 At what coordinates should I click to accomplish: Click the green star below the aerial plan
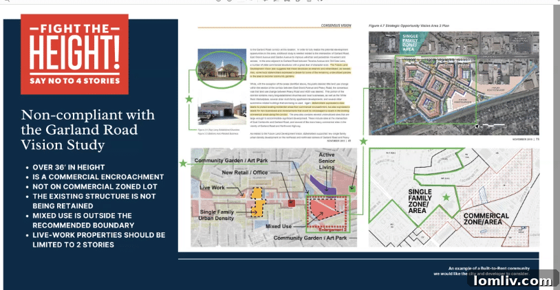pos(363,142)
